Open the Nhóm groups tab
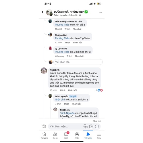This screenshot has width=143, height=143. tap(77, 135)
